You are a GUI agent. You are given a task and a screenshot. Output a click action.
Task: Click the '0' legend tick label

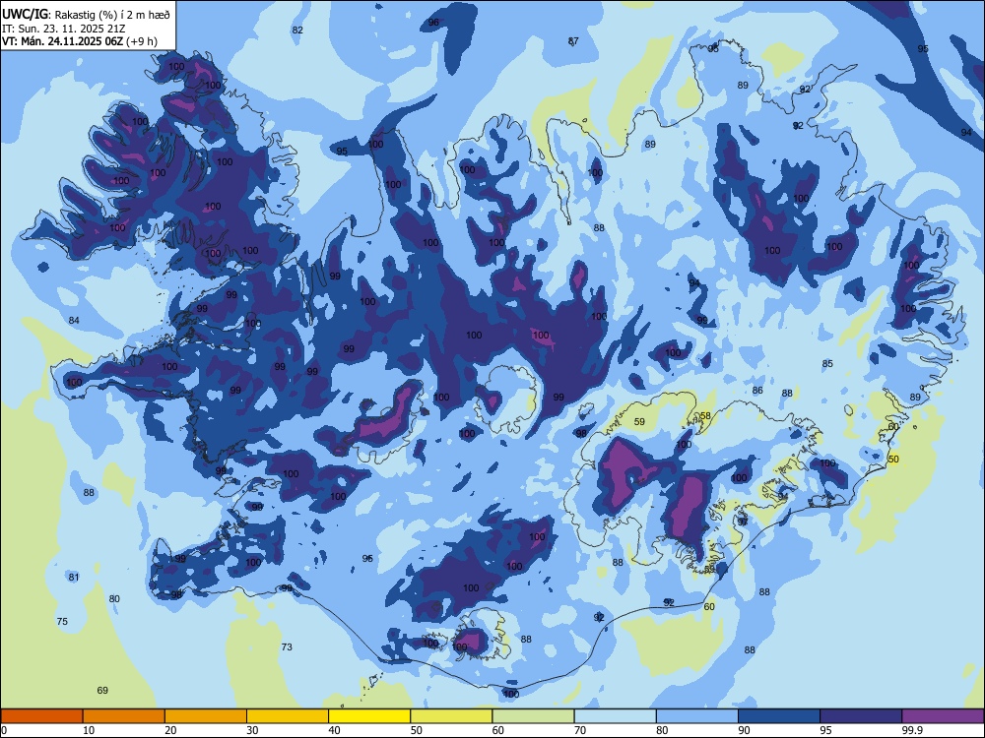[4, 730]
